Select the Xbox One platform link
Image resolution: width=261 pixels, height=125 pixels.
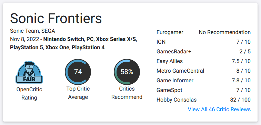tap(57, 48)
